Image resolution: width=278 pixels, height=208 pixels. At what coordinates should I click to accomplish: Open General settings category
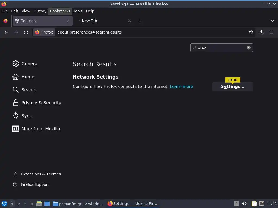(x=26, y=64)
